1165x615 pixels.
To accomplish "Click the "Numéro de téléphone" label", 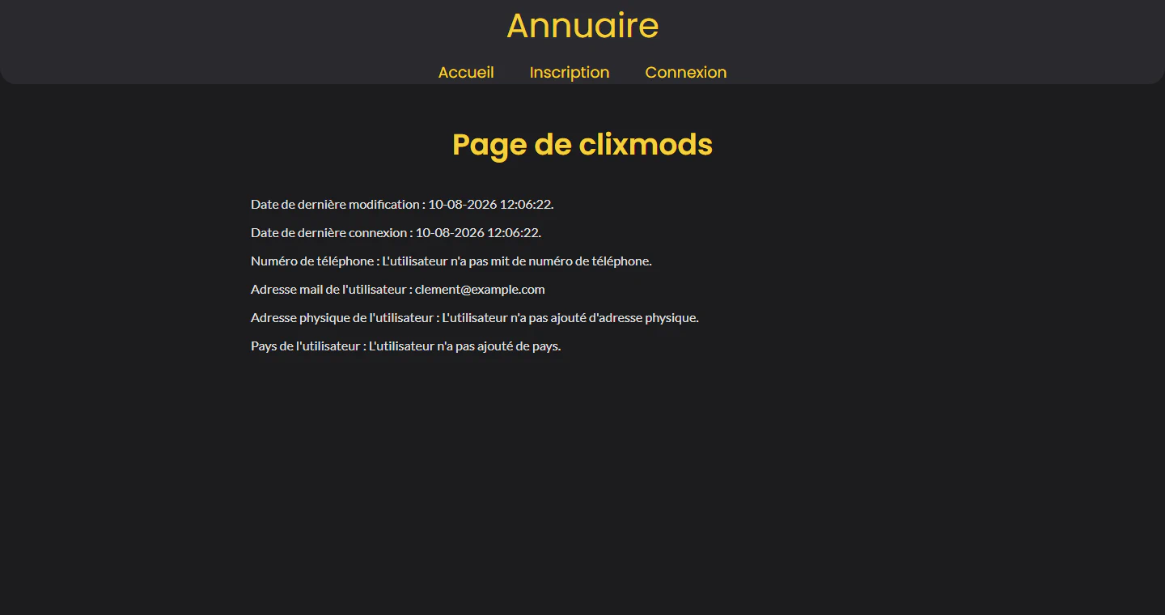I will coord(312,261).
